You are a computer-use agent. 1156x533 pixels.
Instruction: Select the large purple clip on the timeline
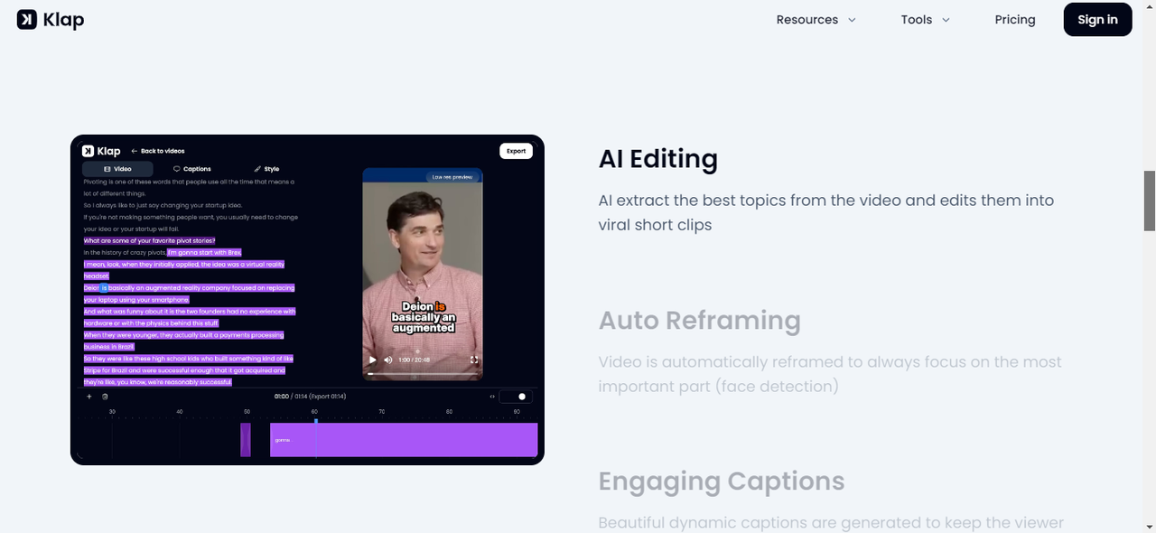(404, 440)
